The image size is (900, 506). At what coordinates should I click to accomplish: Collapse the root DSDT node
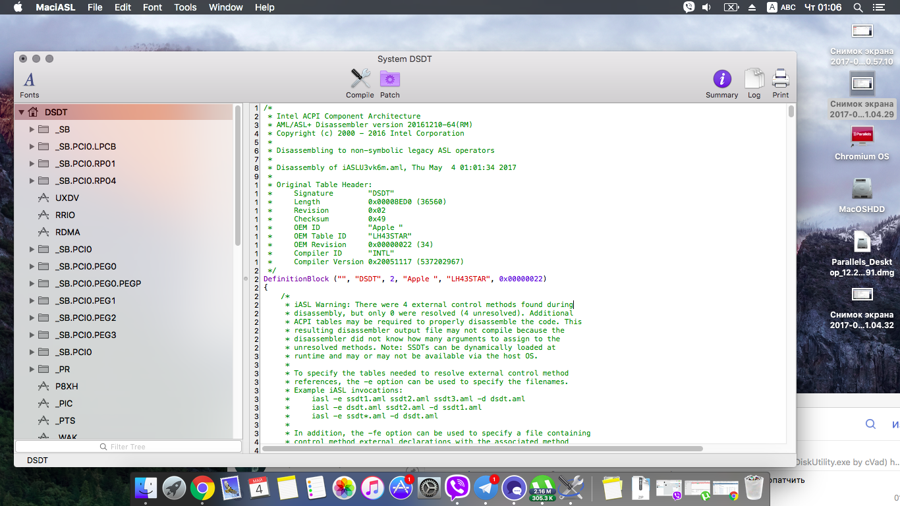[21, 113]
